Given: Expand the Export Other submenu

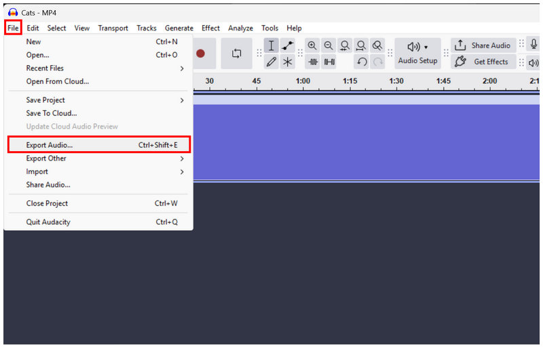Looking at the screenshot, I should [98, 158].
